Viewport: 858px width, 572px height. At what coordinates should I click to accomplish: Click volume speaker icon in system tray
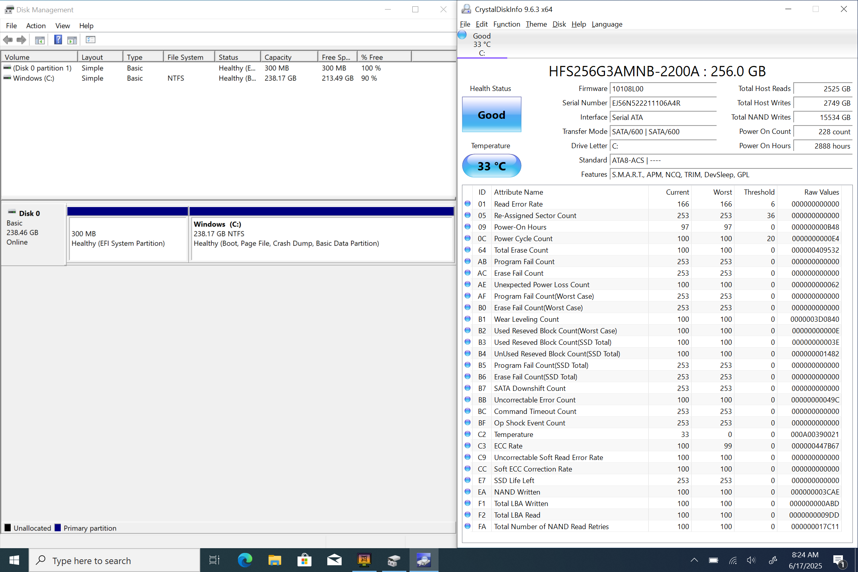click(x=751, y=560)
